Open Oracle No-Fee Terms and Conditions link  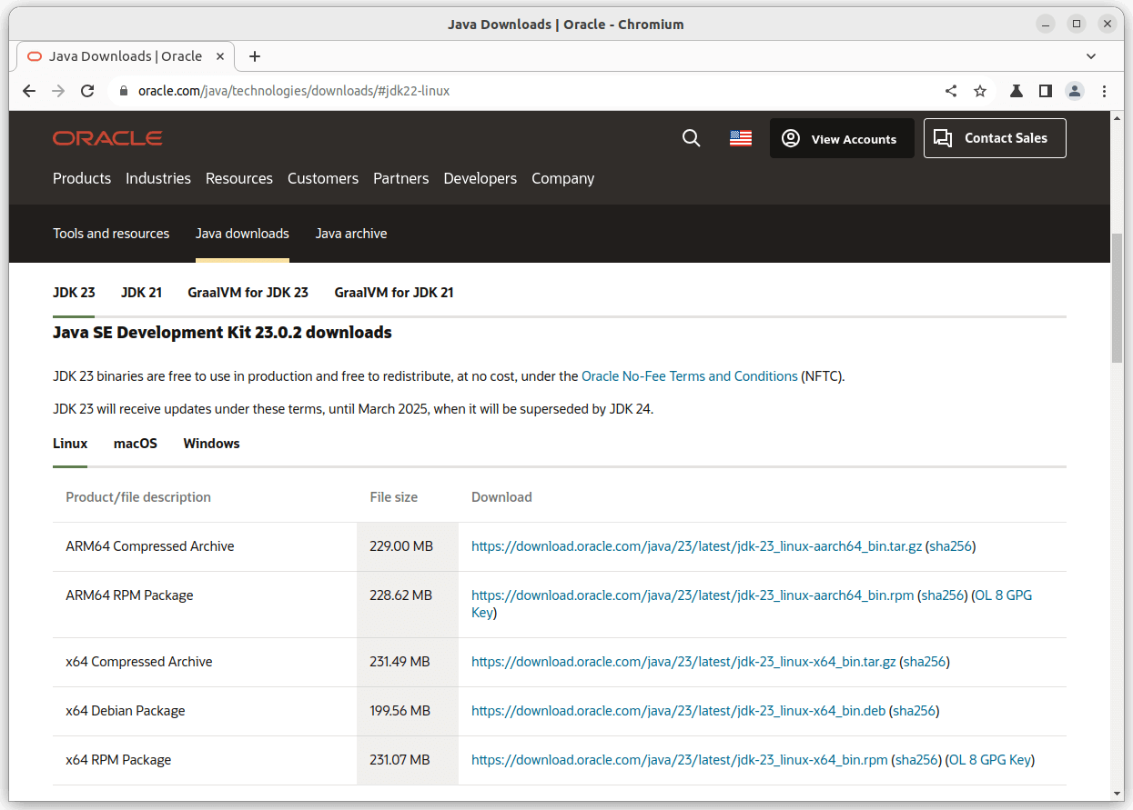point(690,376)
